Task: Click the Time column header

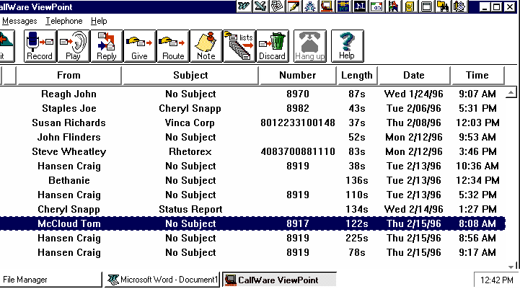Action: pos(477,76)
